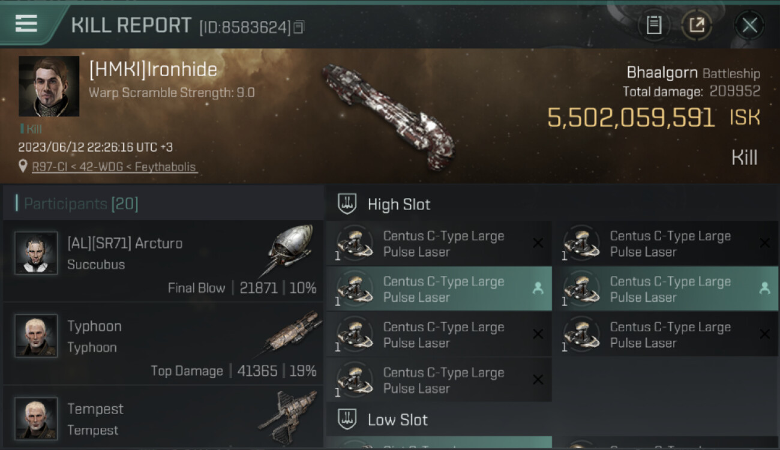Click Ironhide's pilot portrait
Viewport: 780px width, 450px height.
click(x=49, y=86)
